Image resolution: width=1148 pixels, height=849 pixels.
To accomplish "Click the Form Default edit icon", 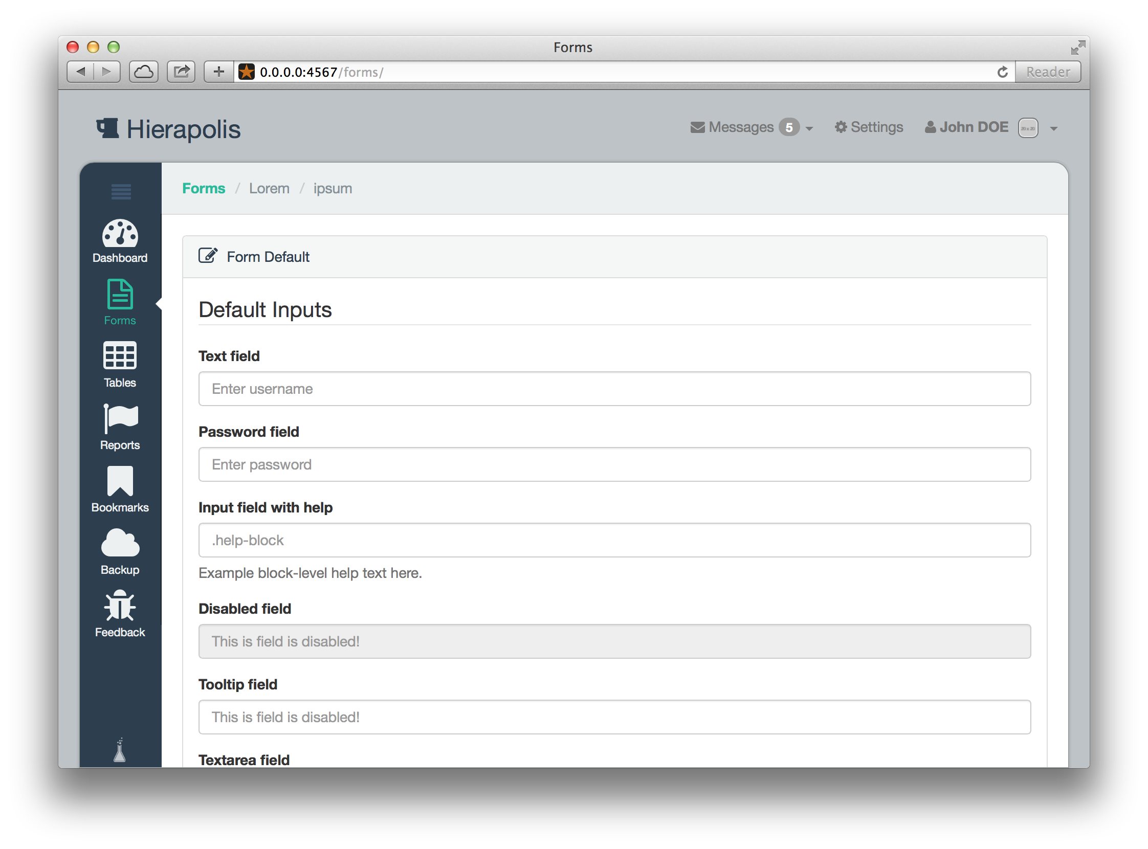I will point(207,257).
